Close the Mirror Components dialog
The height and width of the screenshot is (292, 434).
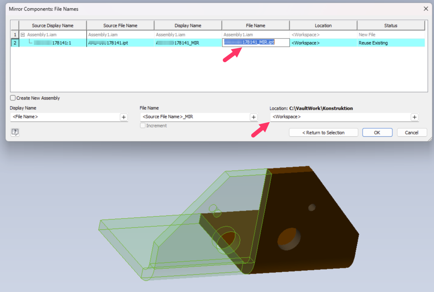coord(426,9)
